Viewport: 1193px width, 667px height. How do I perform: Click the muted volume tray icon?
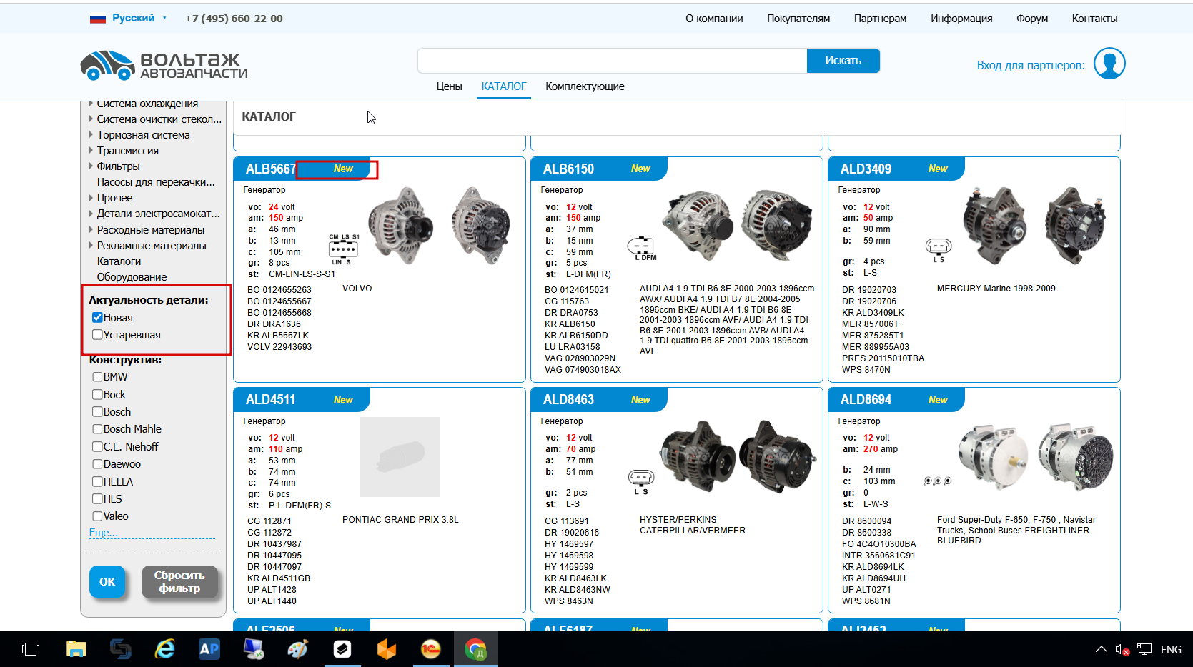pos(1122,650)
